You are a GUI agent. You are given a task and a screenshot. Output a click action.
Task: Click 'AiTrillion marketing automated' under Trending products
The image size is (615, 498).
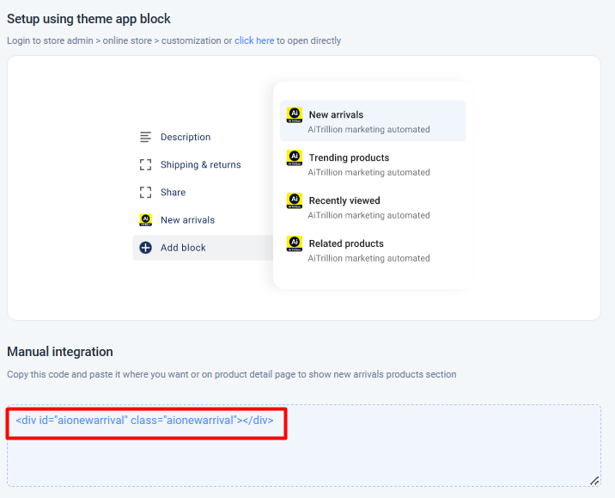click(368, 172)
